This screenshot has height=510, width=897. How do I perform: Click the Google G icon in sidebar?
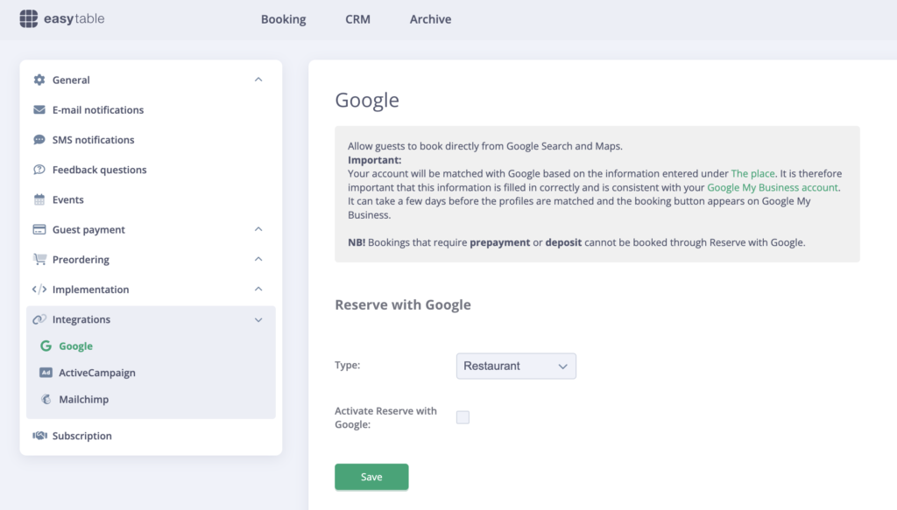pos(46,346)
